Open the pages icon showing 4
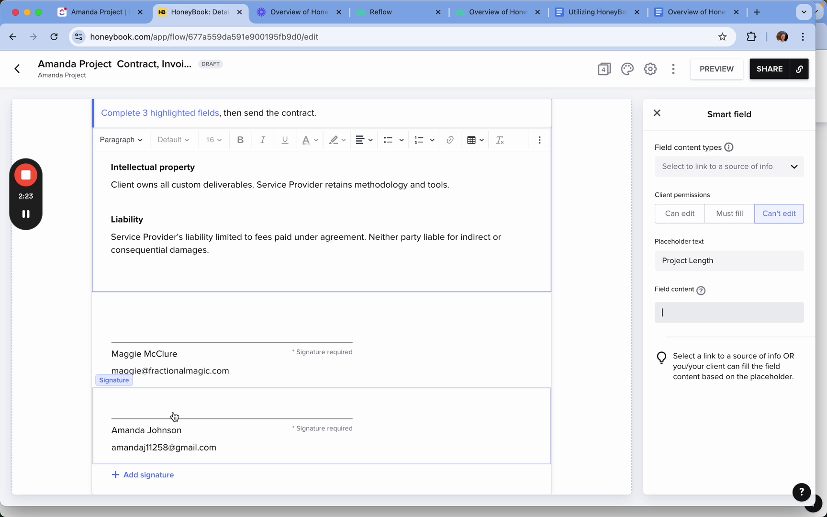The width and height of the screenshot is (827, 517). (x=604, y=69)
